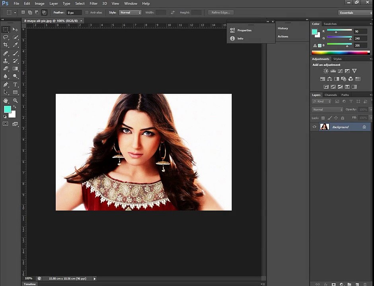Select the Crop tool
374x286 pixels.
[6, 45]
